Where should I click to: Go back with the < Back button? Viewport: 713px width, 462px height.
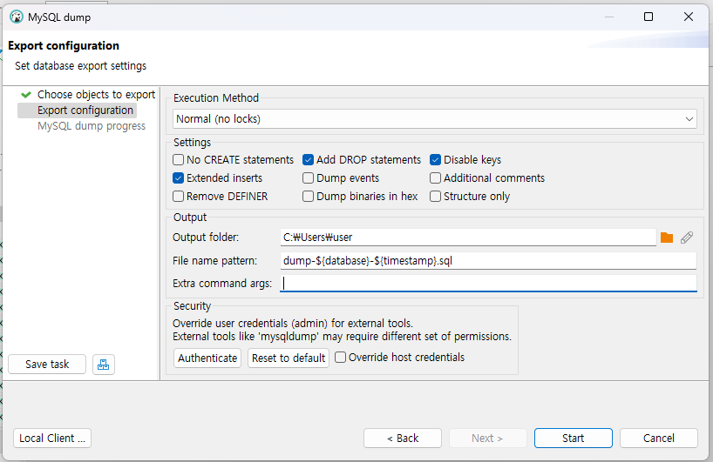coord(403,438)
